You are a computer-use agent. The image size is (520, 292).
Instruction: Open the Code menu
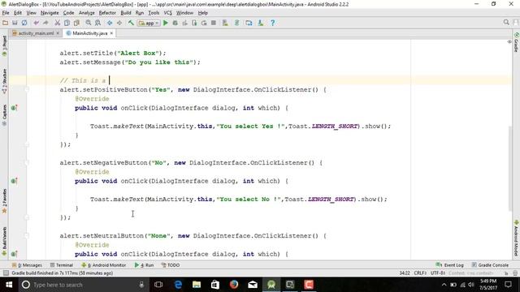click(x=68, y=13)
